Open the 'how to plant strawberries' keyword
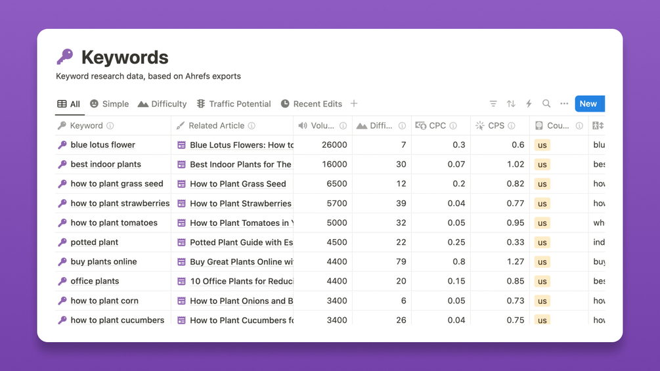This screenshot has height=371, width=660. tap(120, 203)
